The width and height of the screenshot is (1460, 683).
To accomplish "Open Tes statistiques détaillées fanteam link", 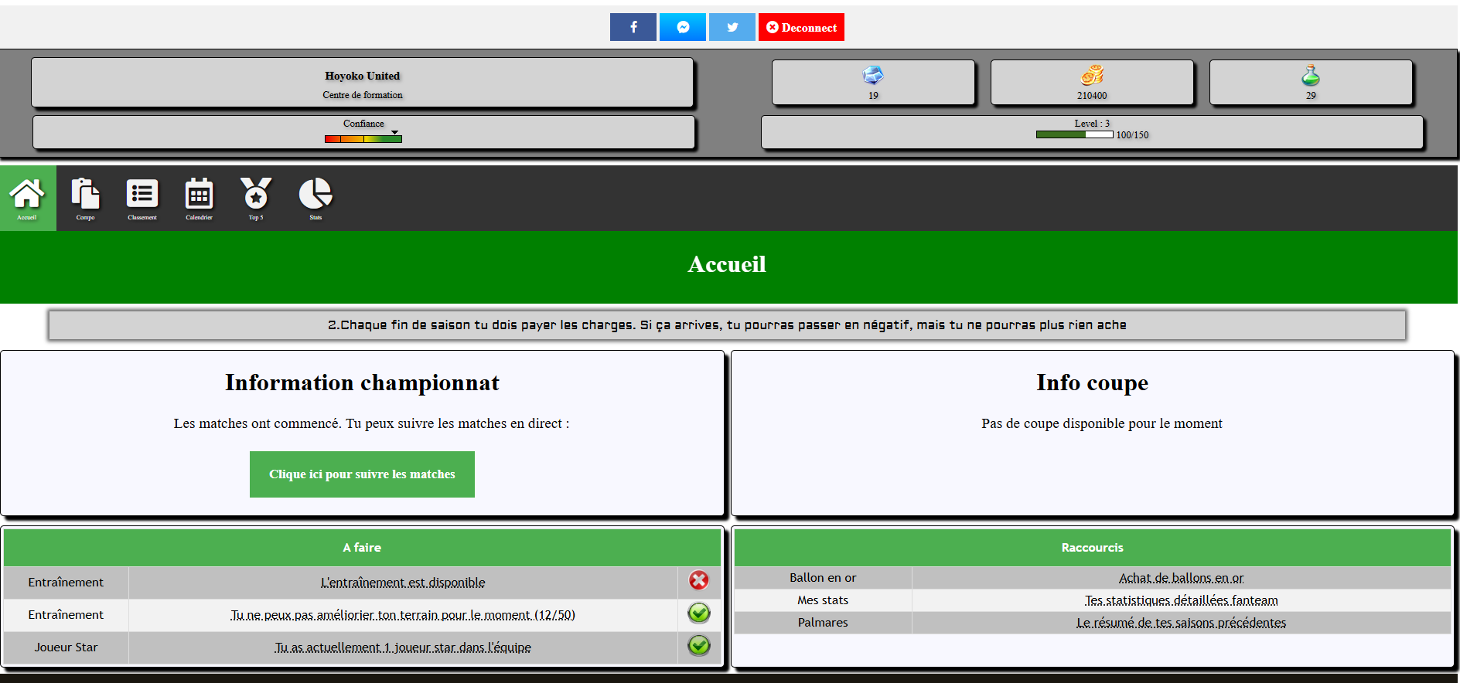I will (1181, 600).
